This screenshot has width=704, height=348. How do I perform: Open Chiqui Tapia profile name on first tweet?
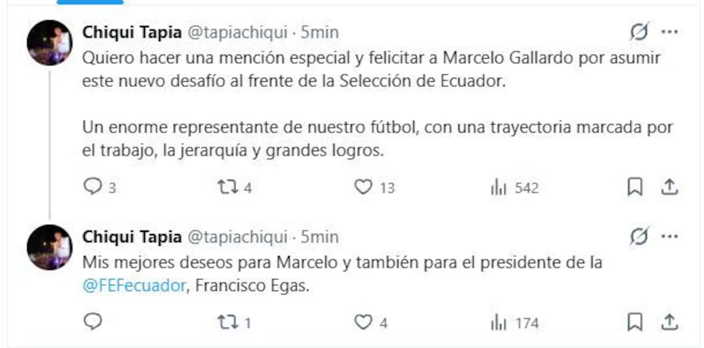coord(132,32)
